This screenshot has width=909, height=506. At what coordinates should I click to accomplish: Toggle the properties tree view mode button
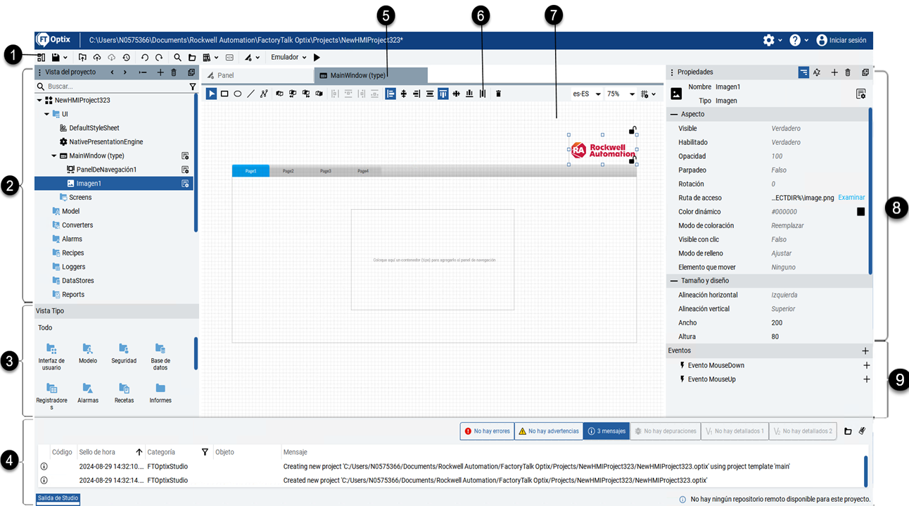803,72
